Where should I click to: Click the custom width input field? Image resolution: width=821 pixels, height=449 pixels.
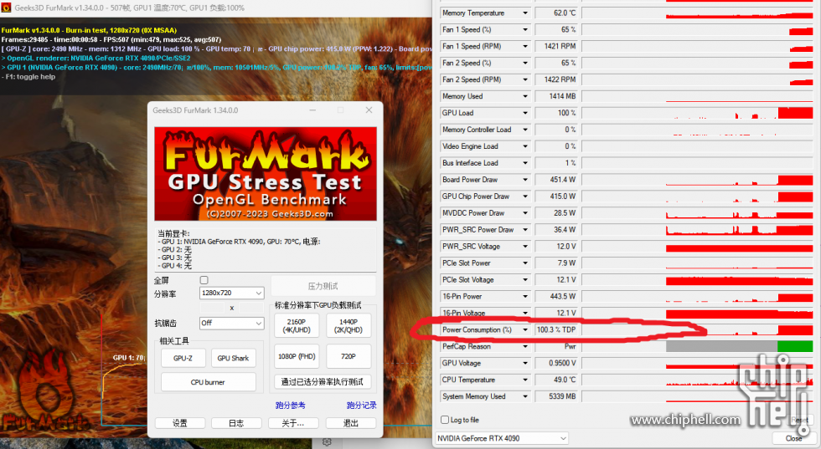[x=212, y=308]
